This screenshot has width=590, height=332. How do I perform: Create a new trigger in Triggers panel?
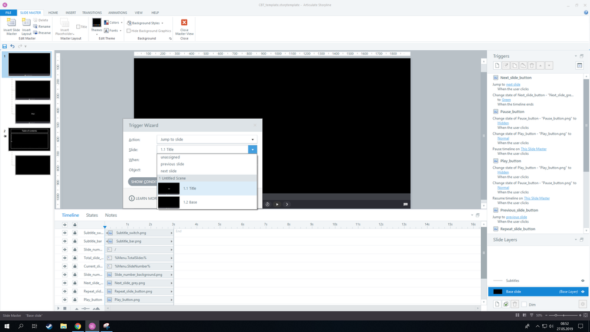pos(497,66)
